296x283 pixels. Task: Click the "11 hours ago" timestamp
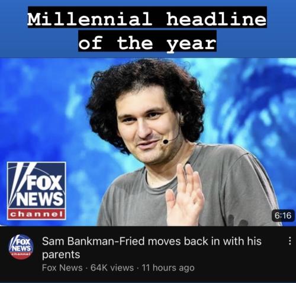168,268
